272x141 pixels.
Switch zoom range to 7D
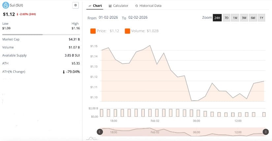pyautogui.click(x=226, y=18)
